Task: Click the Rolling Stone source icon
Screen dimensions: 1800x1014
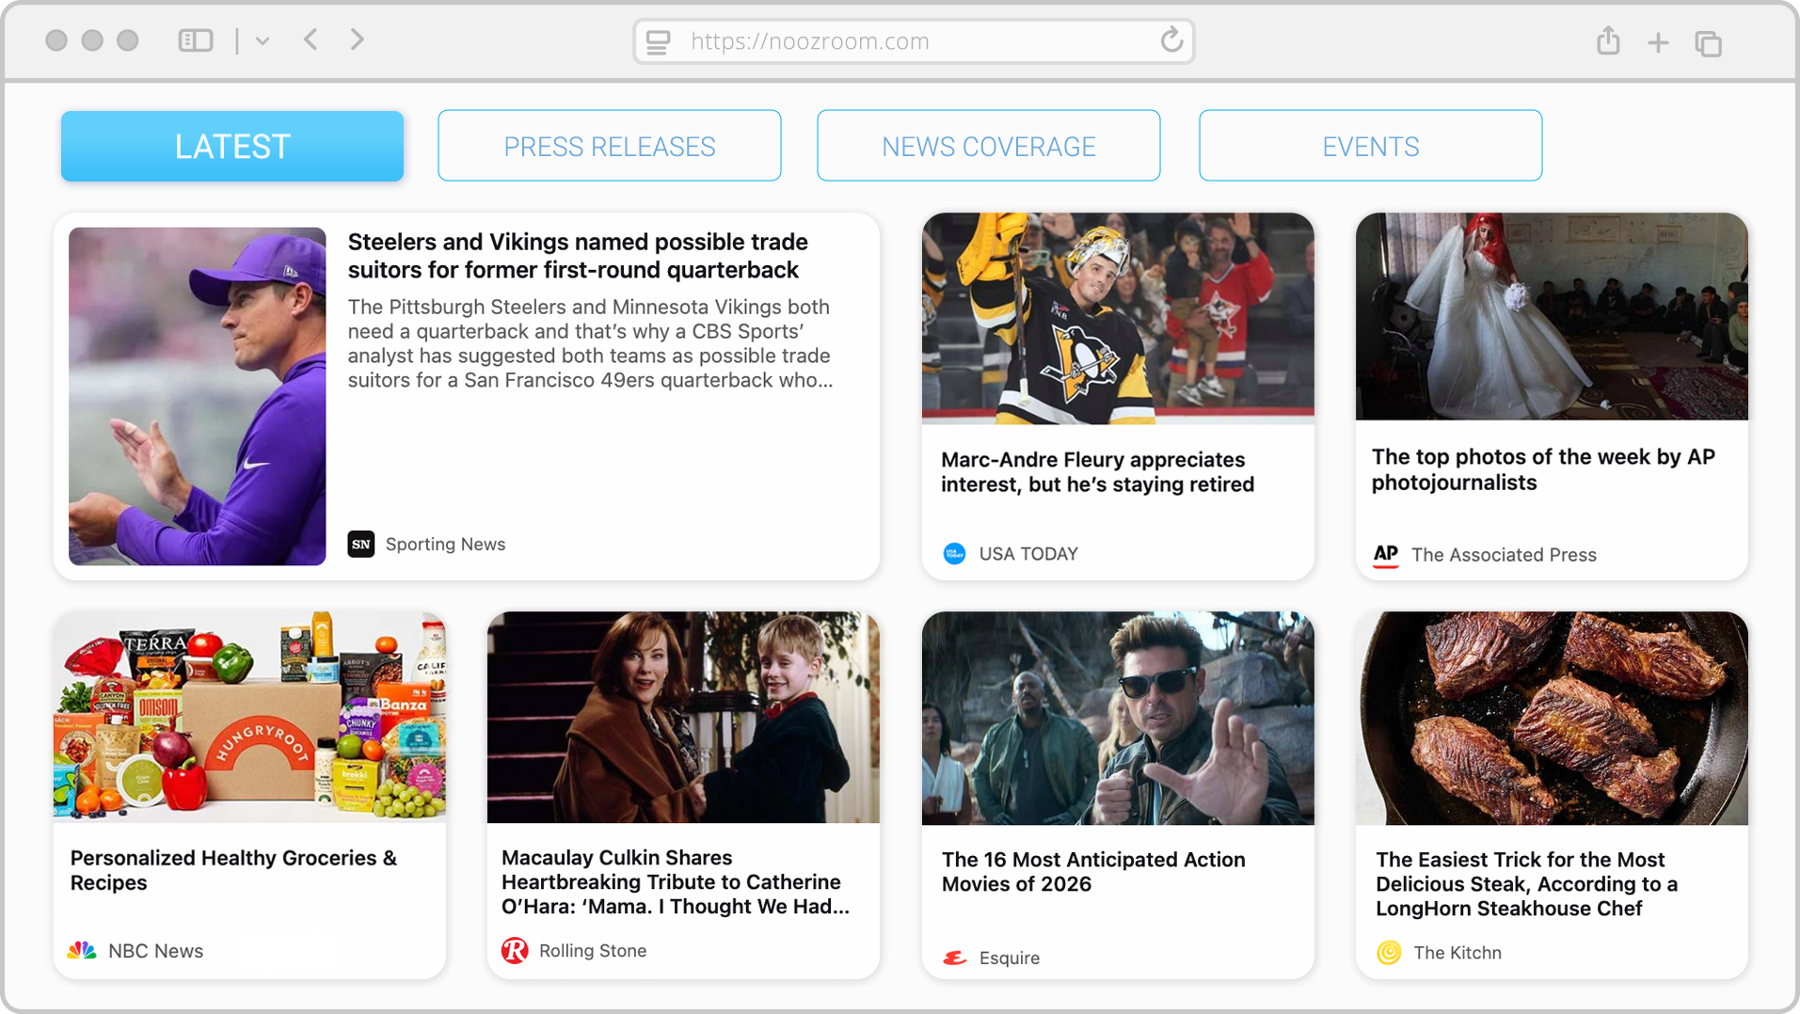Action: (515, 950)
